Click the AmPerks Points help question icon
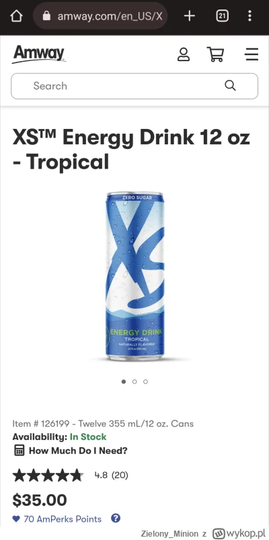Image resolution: width=269 pixels, height=540 pixels. [116, 519]
